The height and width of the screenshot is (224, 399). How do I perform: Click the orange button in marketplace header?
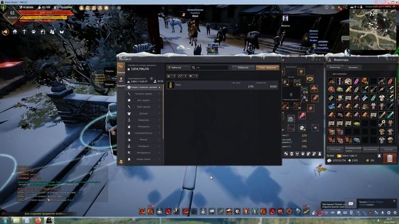267,68
